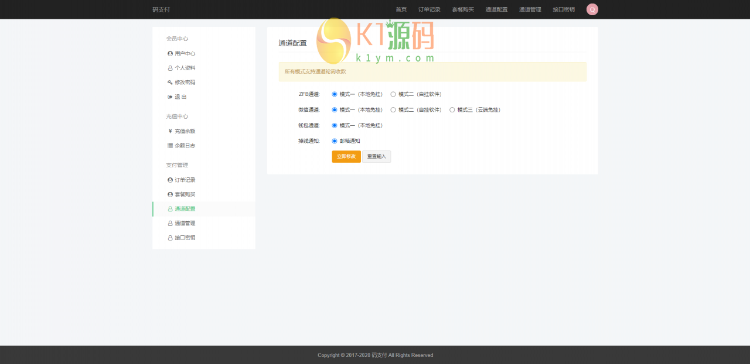The image size is (750, 364).
Task: Click the 立即修改 submit button
Action: 346,156
